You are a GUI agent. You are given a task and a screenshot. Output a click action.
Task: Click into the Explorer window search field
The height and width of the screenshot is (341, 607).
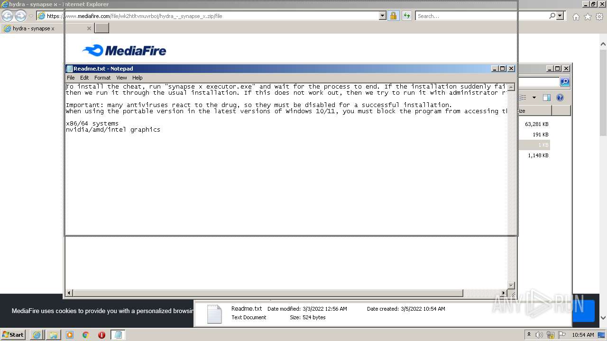(540, 82)
